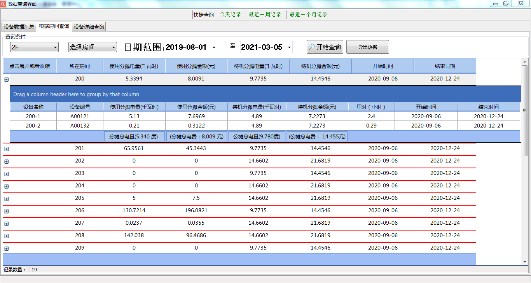
Task: Click the 导出数据 button
Action: (x=367, y=47)
